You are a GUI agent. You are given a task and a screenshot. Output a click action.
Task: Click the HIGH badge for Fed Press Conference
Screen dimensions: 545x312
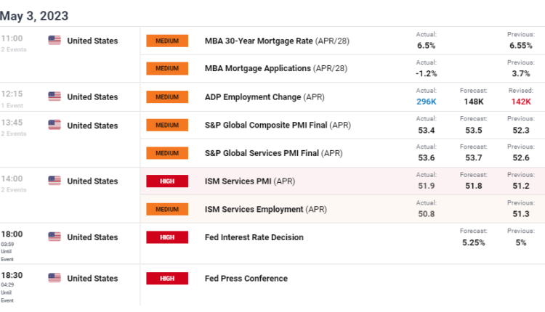[x=166, y=279]
